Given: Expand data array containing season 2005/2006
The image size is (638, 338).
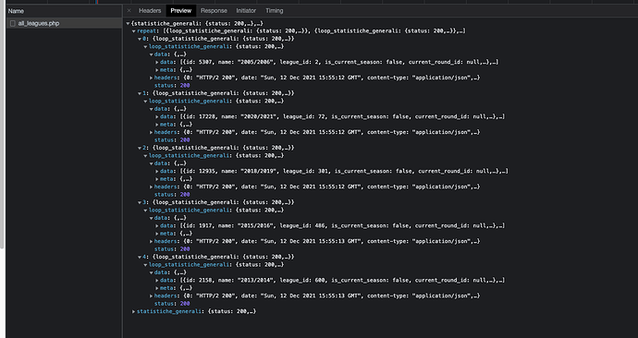Looking at the screenshot, I should point(156,63).
